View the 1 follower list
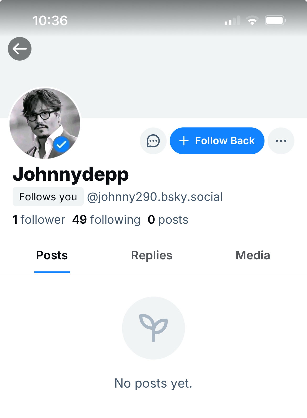Viewport: 307px width, 418px height. pyautogui.click(x=39, y=220)
